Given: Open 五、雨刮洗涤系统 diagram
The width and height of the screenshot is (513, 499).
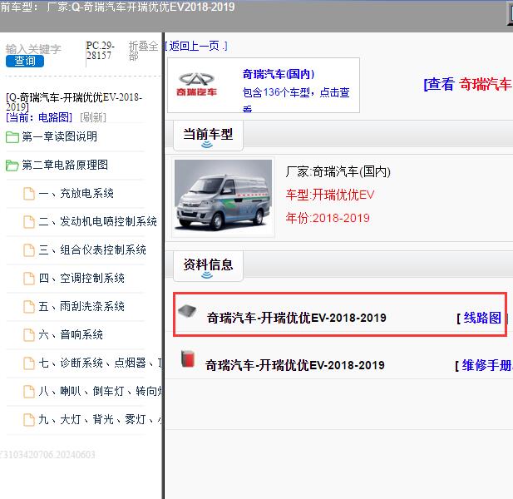Looking at the screenshot, I should 81,306.
